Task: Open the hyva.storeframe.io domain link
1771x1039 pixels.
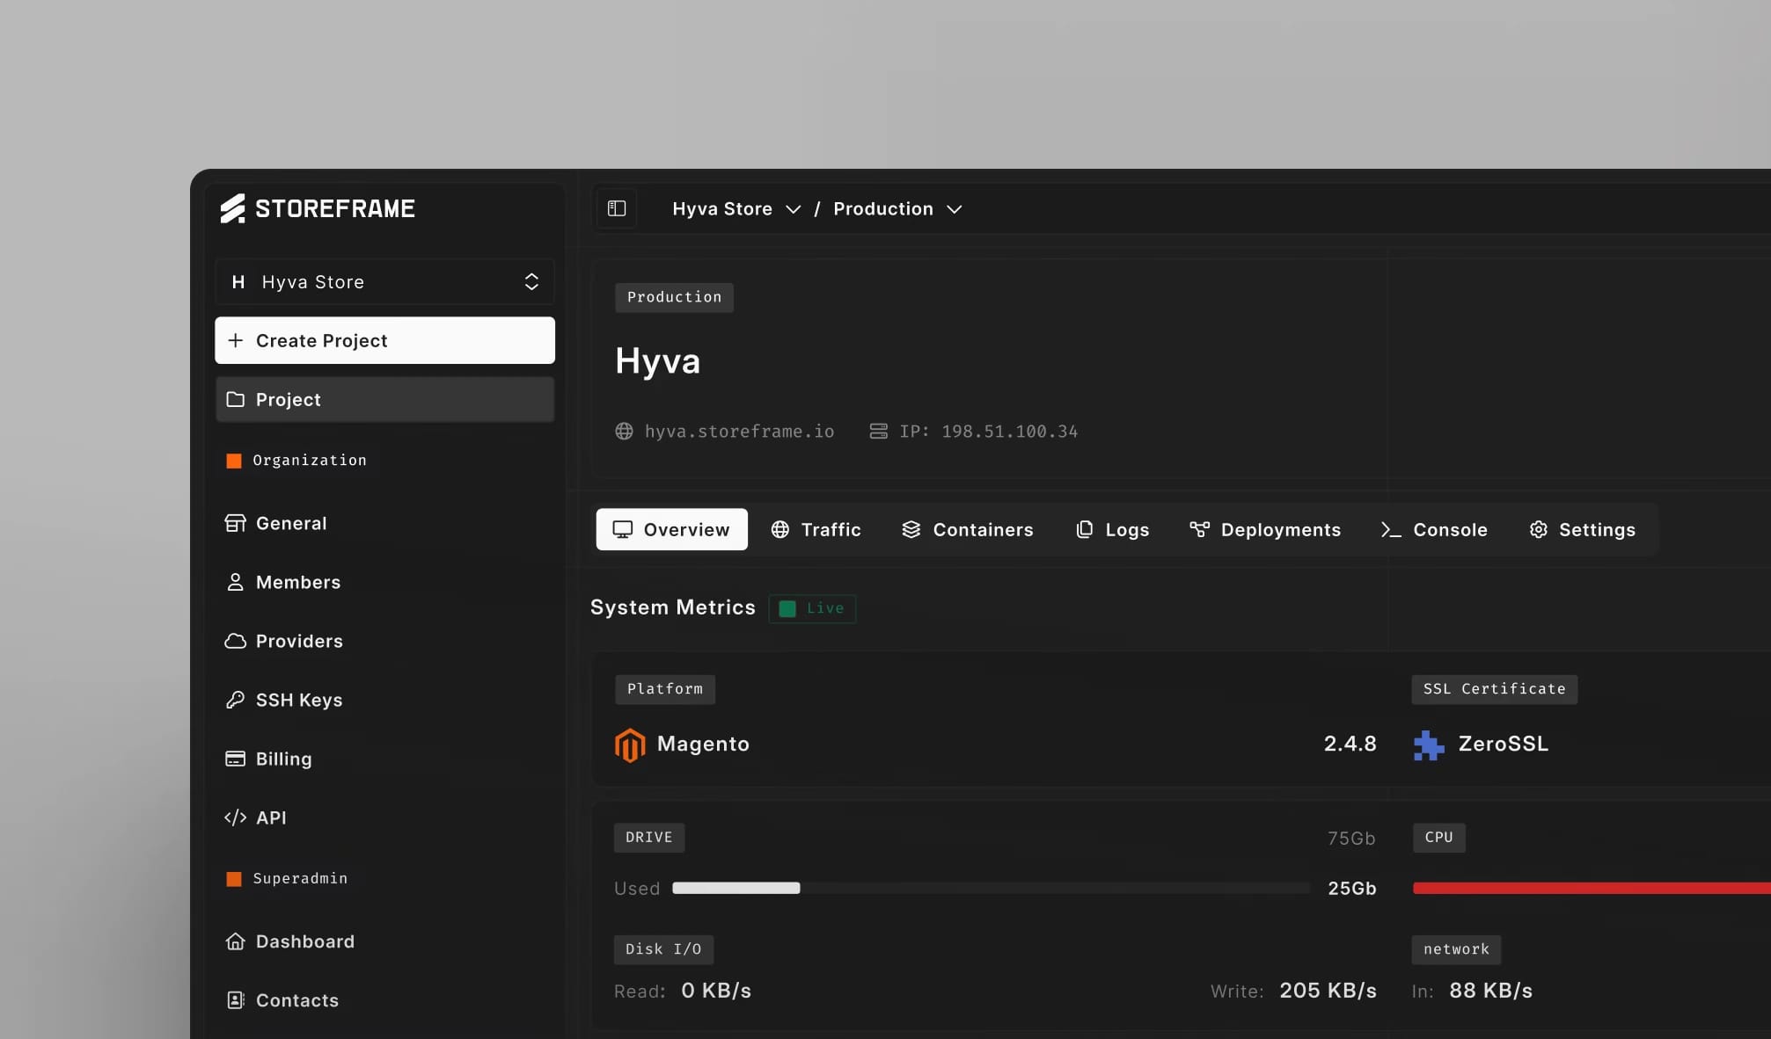Action: (x=739, y=432)
